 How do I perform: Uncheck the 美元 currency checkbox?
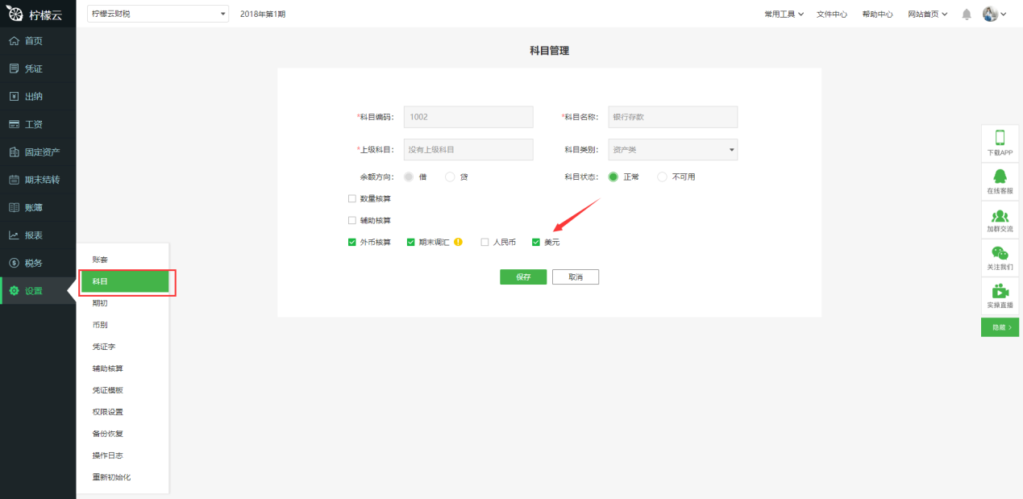coord(536,242)
